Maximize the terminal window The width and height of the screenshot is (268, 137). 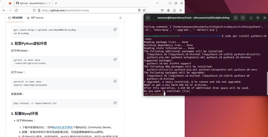[x=258, y=18]
